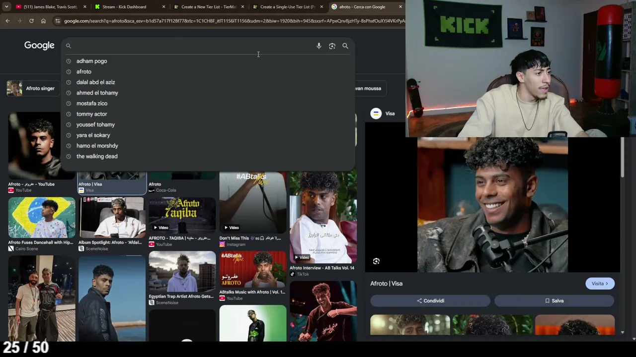Select suggestion 'ahmed el tohamy'
636x357 pixels.
click(97, 93)
